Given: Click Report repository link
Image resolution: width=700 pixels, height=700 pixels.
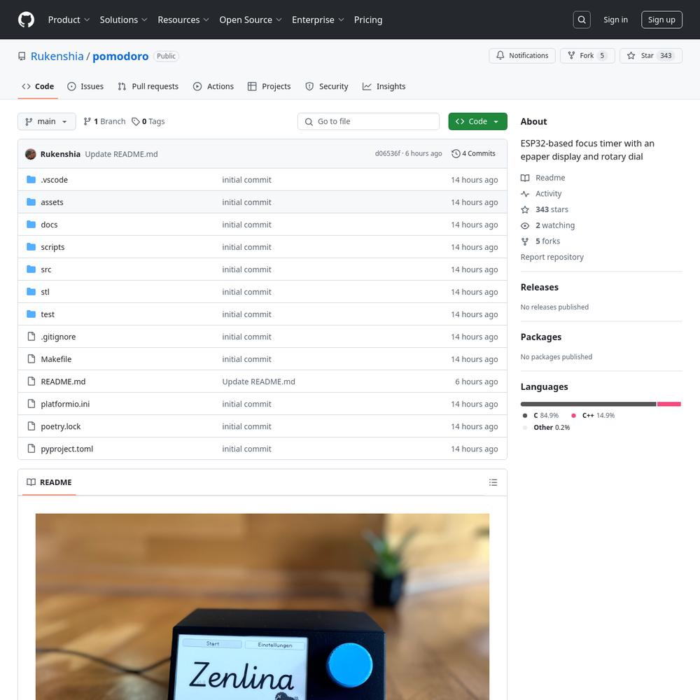Looking at the screenshot, I should point(552,257).
